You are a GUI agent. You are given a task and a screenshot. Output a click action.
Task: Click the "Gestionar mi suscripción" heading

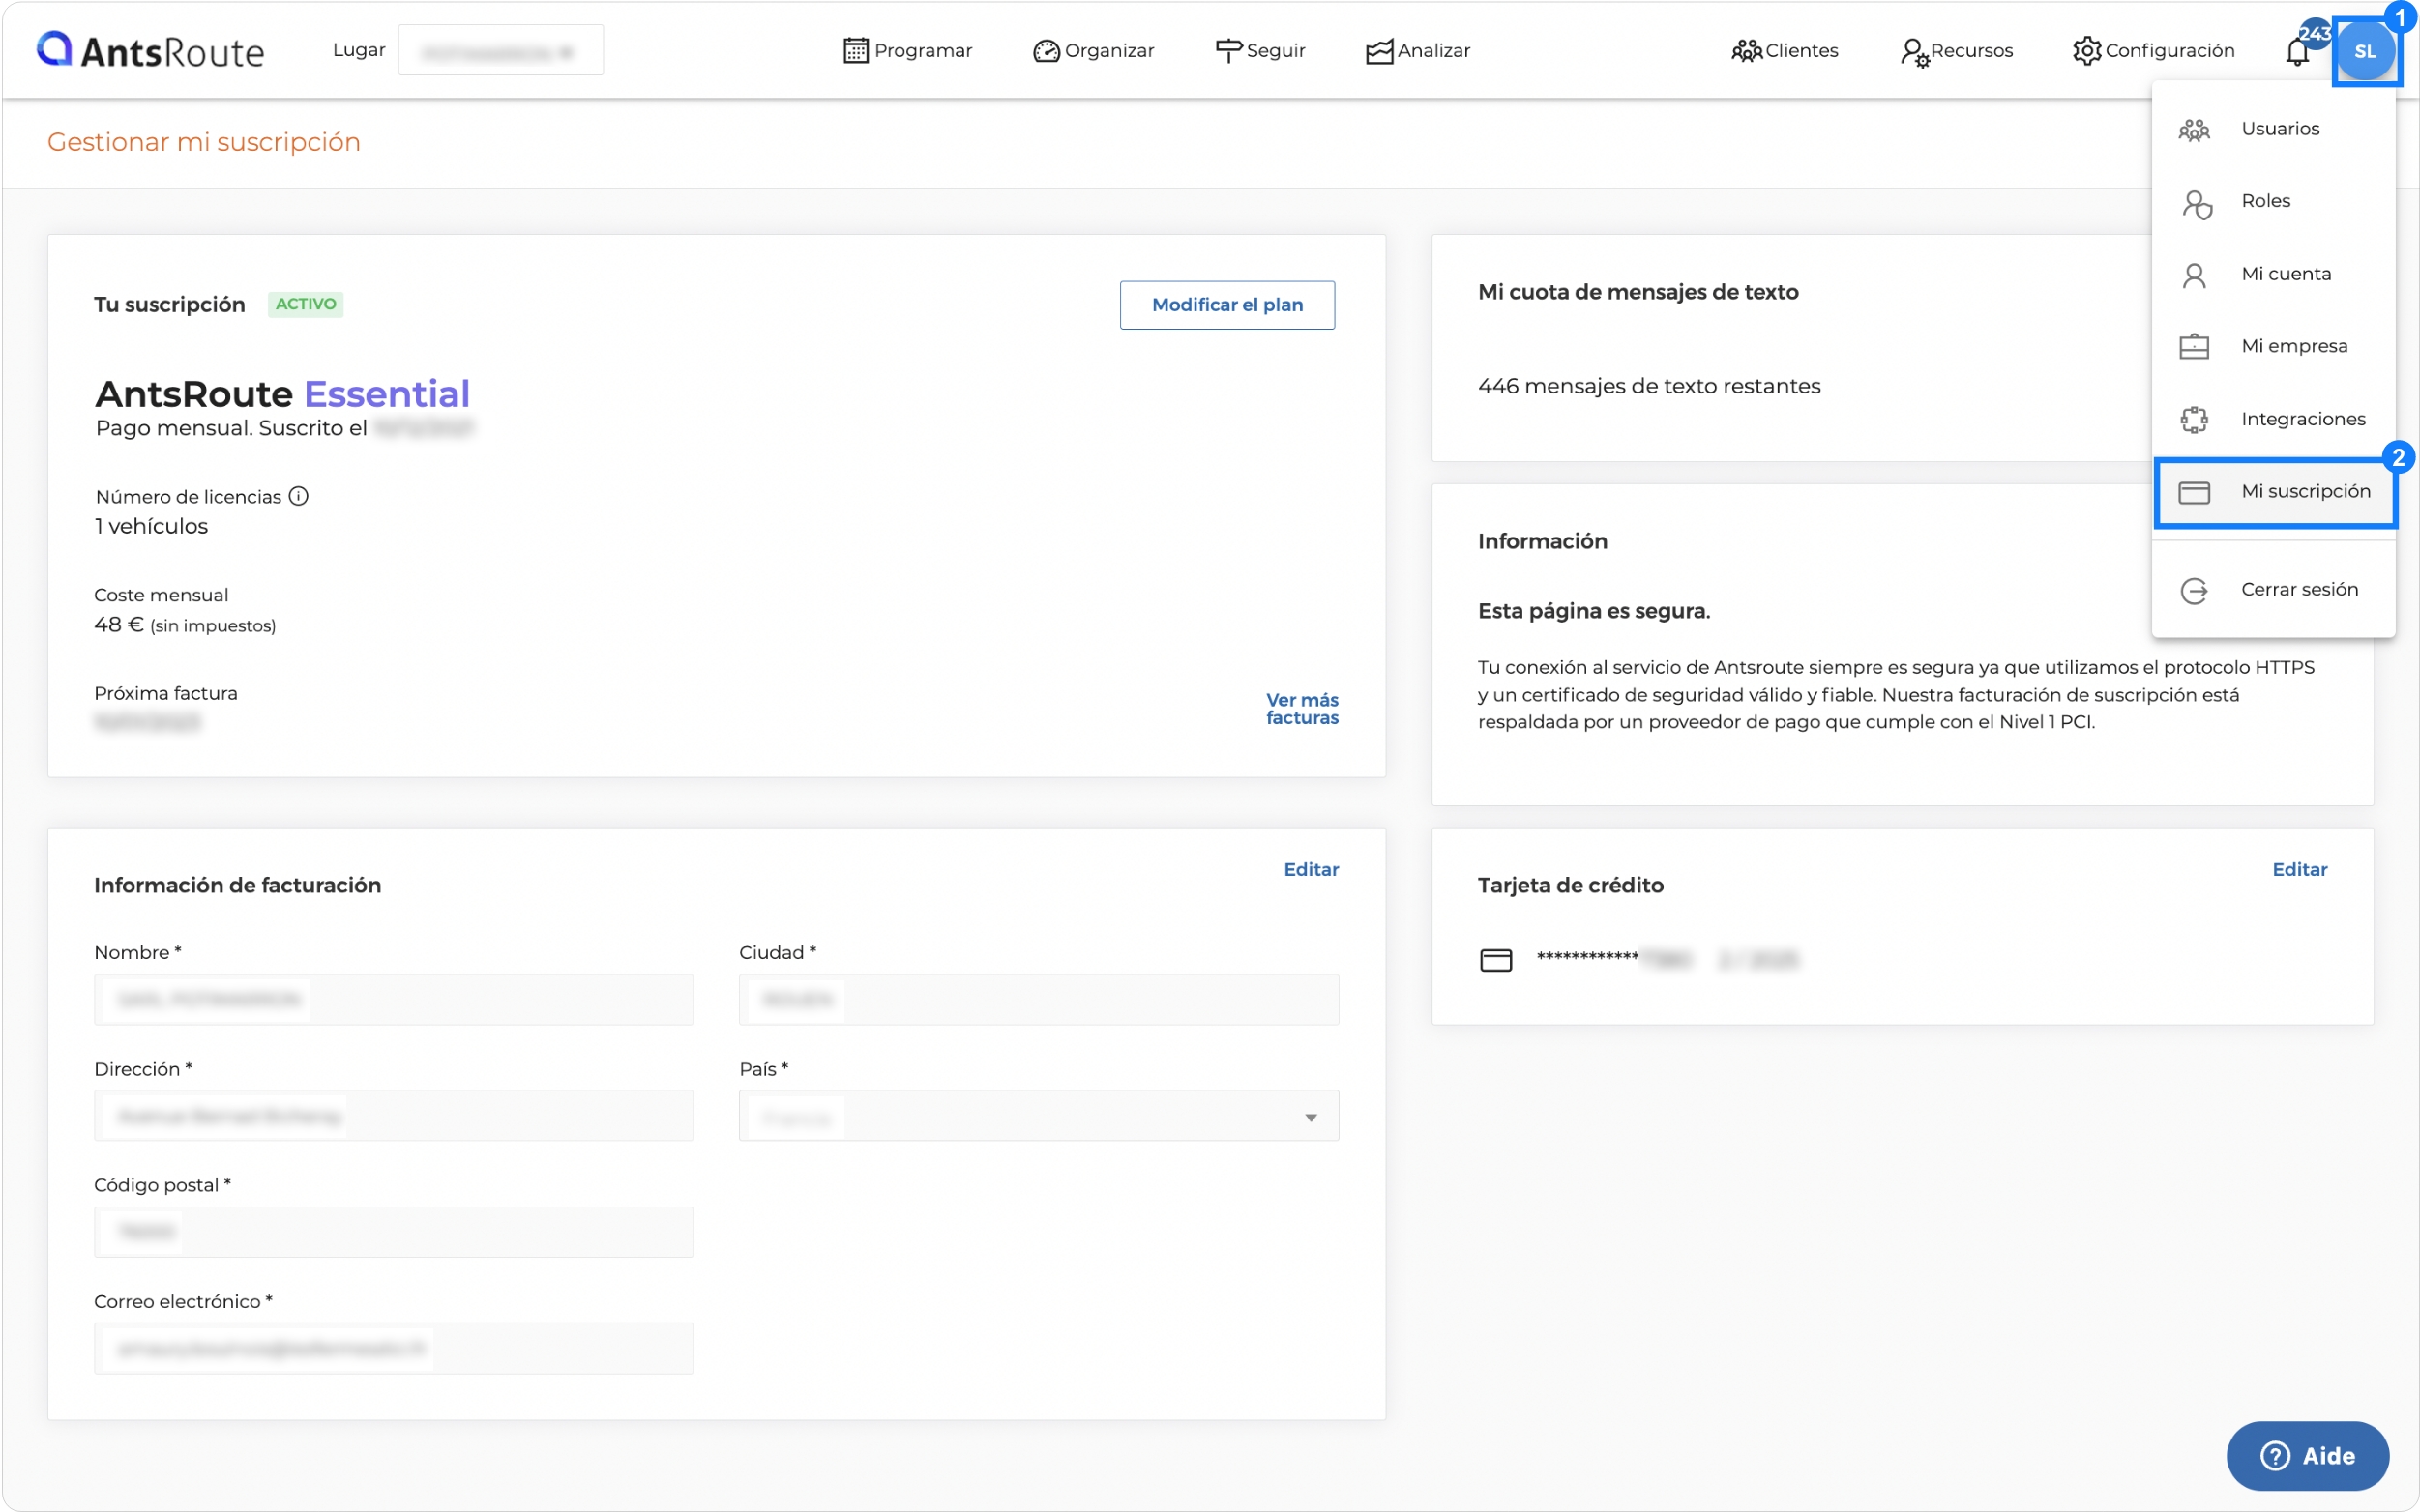point(204,142)
